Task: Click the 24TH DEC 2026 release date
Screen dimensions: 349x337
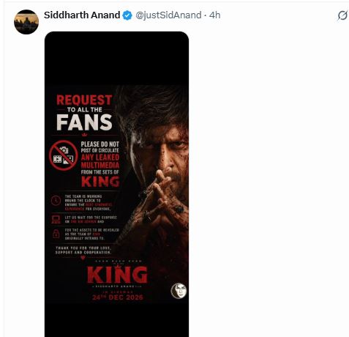Action: 118,297
